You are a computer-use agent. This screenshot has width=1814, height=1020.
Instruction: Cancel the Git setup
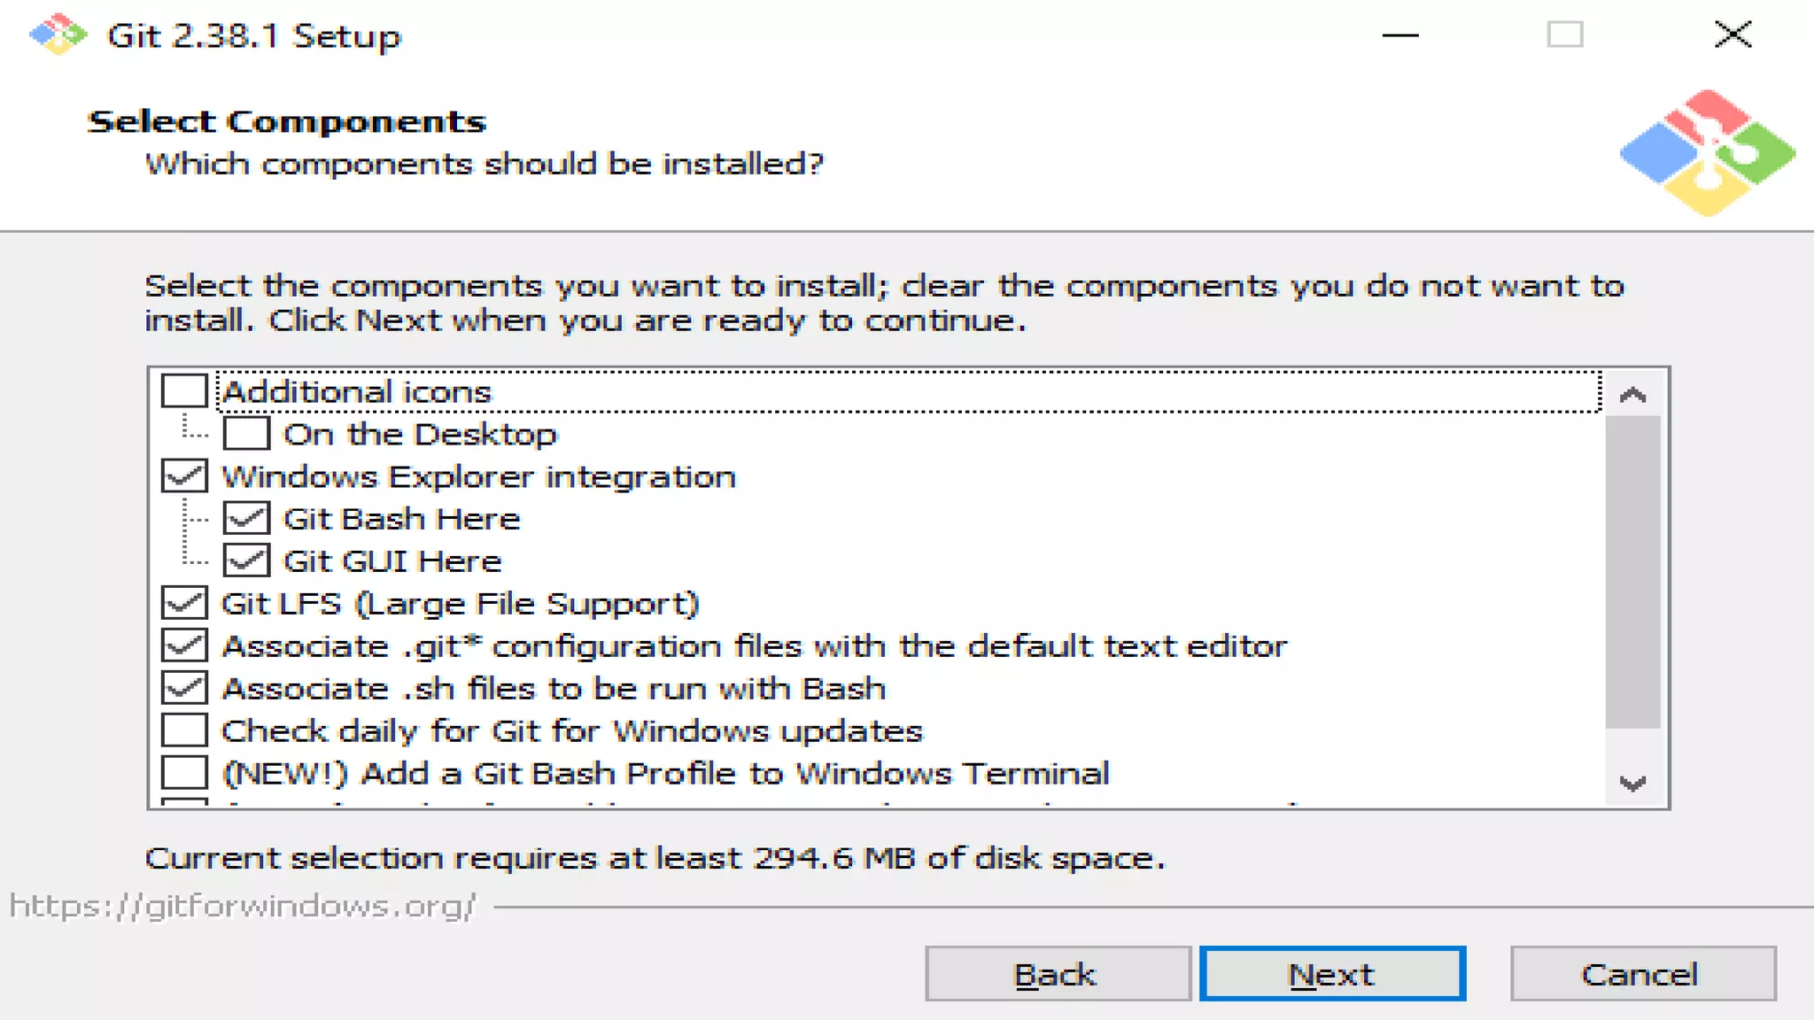click(x=1642, y=974)
